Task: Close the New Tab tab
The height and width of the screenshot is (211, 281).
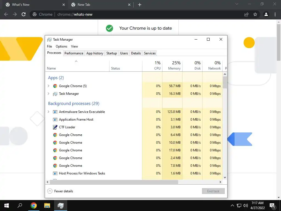Action: pyautogui.click(x=129, y=5)
